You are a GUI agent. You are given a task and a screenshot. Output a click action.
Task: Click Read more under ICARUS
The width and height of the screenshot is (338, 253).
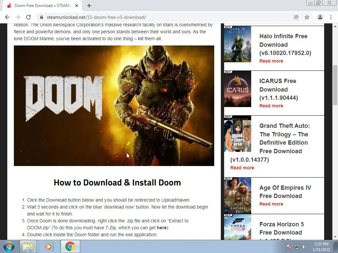click(271, 106)
